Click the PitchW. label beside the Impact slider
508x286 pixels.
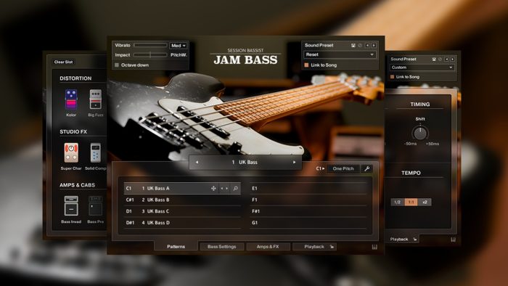tap(179, 55)
